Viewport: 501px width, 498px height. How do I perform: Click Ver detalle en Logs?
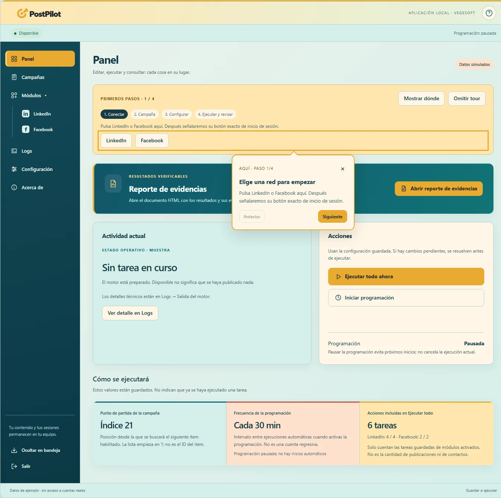click(x=130, y=313)
